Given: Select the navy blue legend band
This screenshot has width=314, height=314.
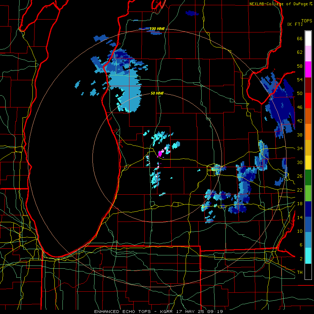Looking at the screenshot, I should (308, 209).
